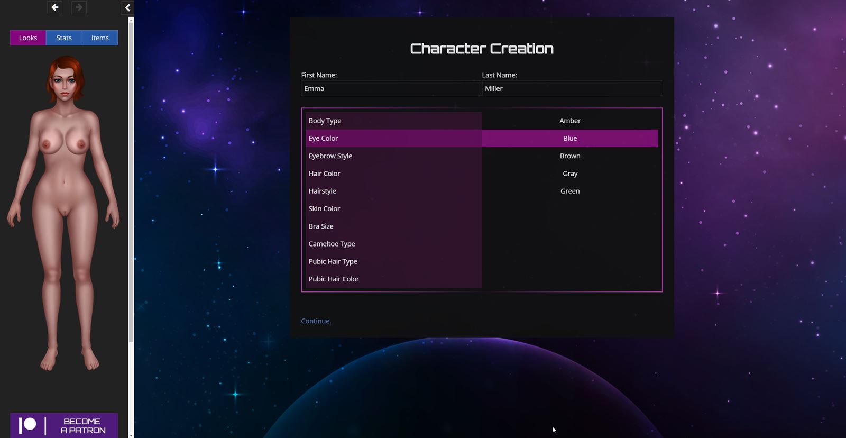Click the forward arrow history button
Viewport: 846px width, 438px height.
point(79,7)
